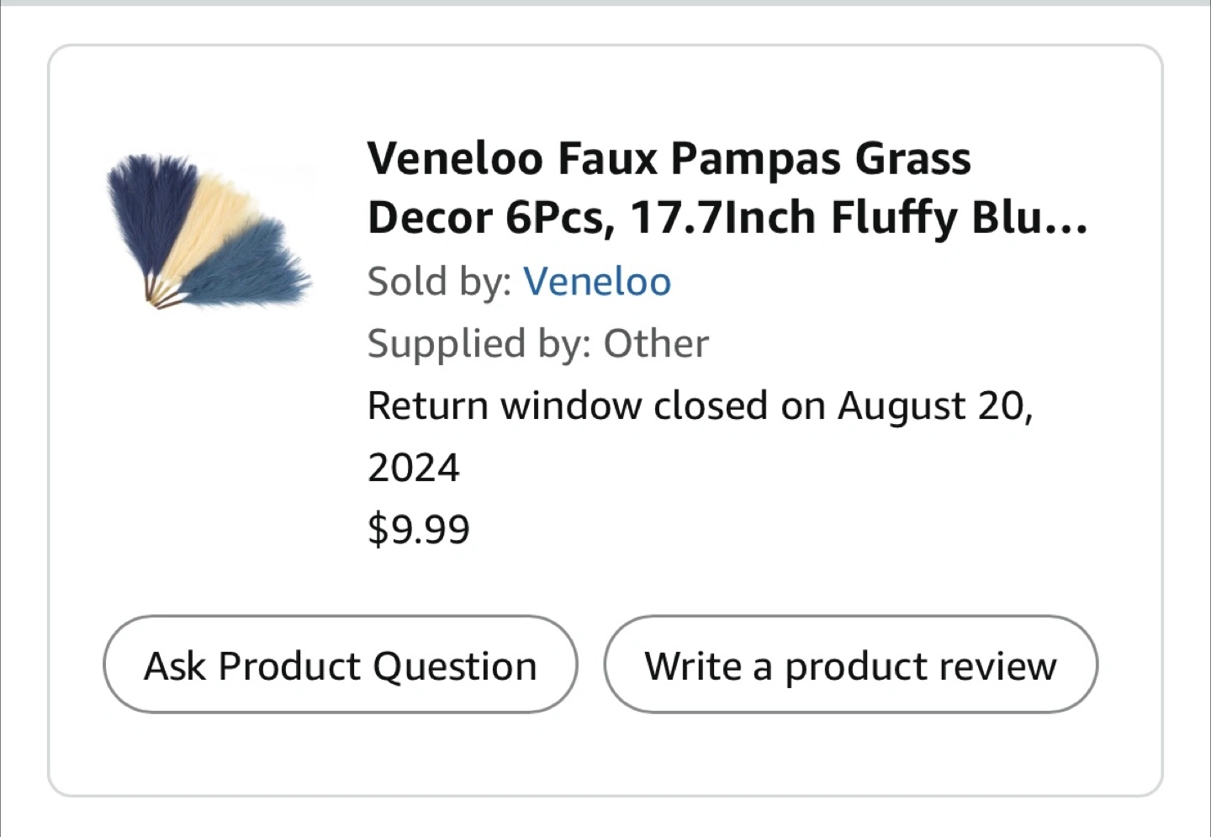Click the "Sold by:" label
This screenshot has width=1211, height=837.
pyautogui.click(x=439, y=281)
